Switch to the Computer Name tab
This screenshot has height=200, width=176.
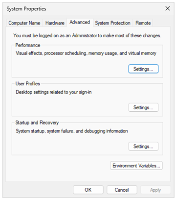(x=24, y=23)
